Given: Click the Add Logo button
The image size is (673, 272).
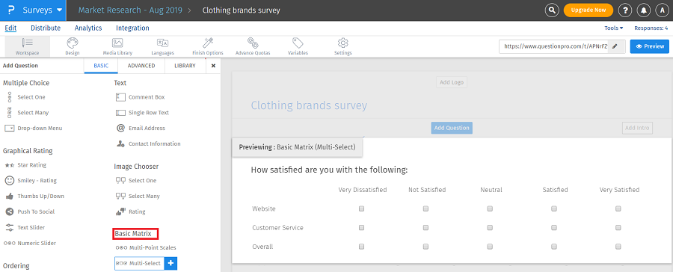Looking at the screenshot, I should pyautogui.click(x=452, y=82).
